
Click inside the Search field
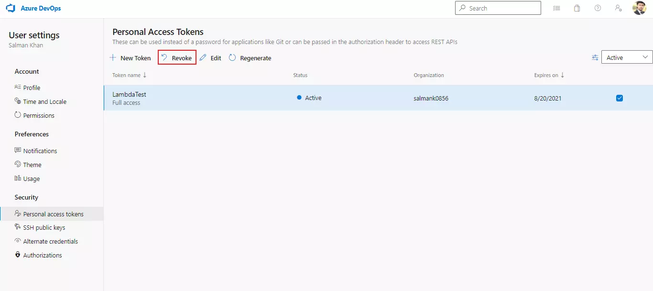point(497,8)
